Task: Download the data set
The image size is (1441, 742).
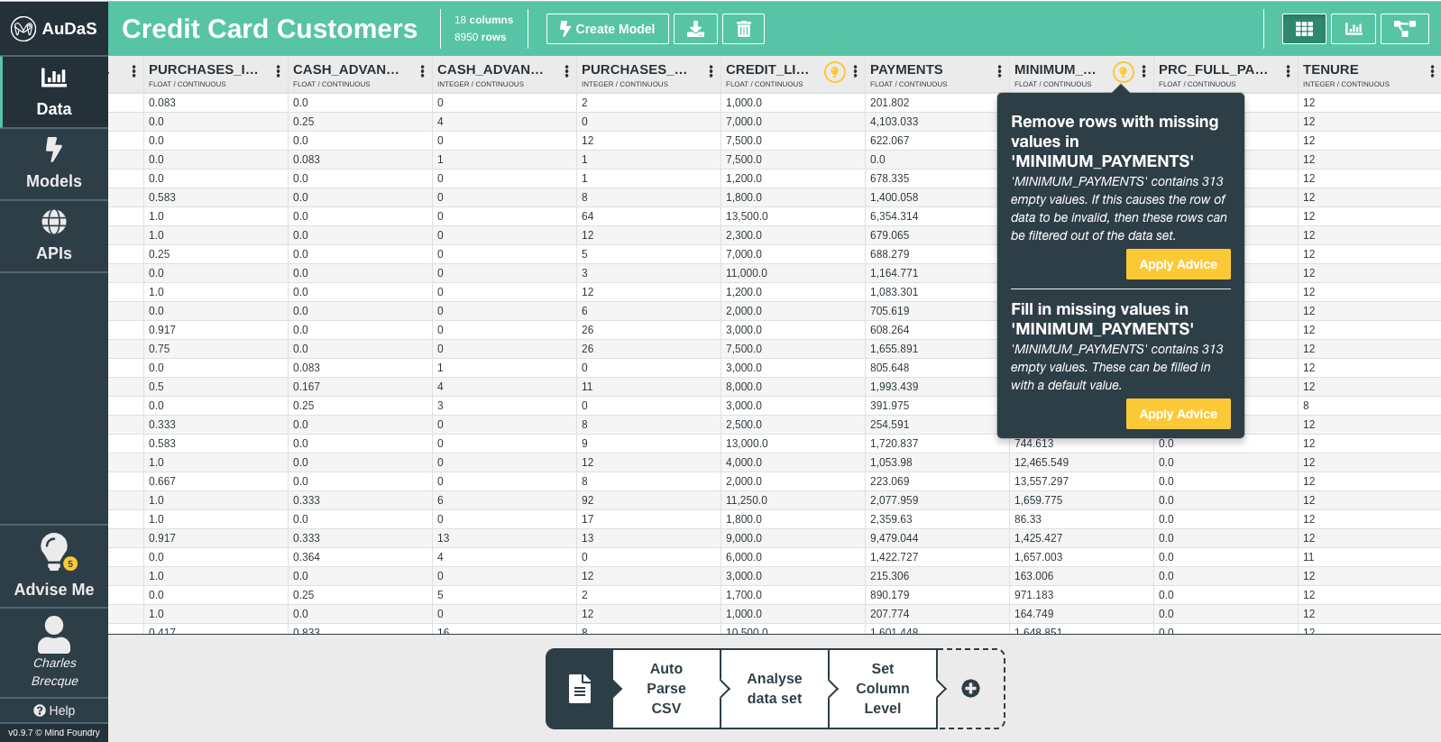Action: pos(695,29)
